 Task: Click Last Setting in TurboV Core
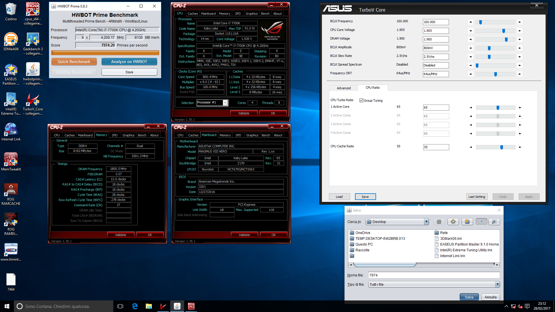click(477, 197)
